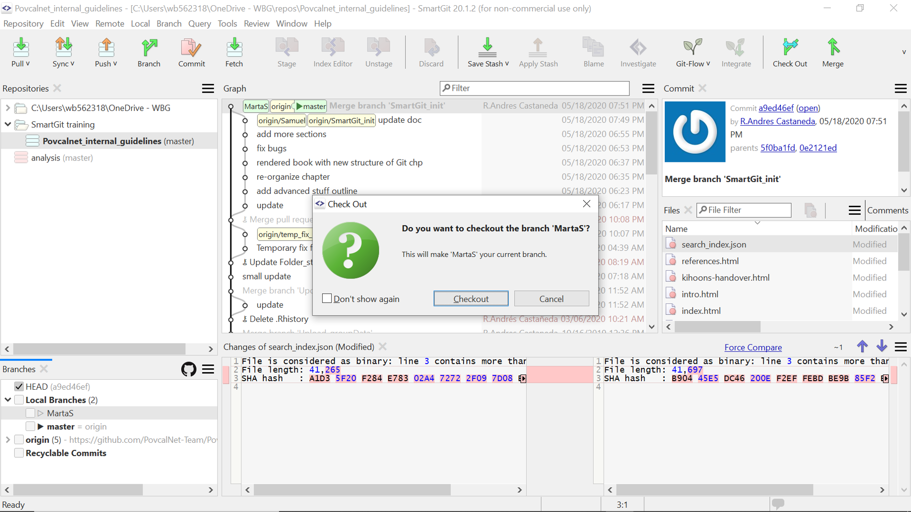The width and height of the screenshot is (911, 512).
Task: Click the Unstage toolbar icon
Action: 379,47
